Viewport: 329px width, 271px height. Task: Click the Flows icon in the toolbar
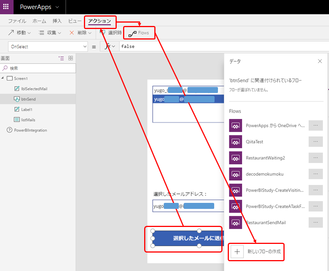tap(133, 32)
